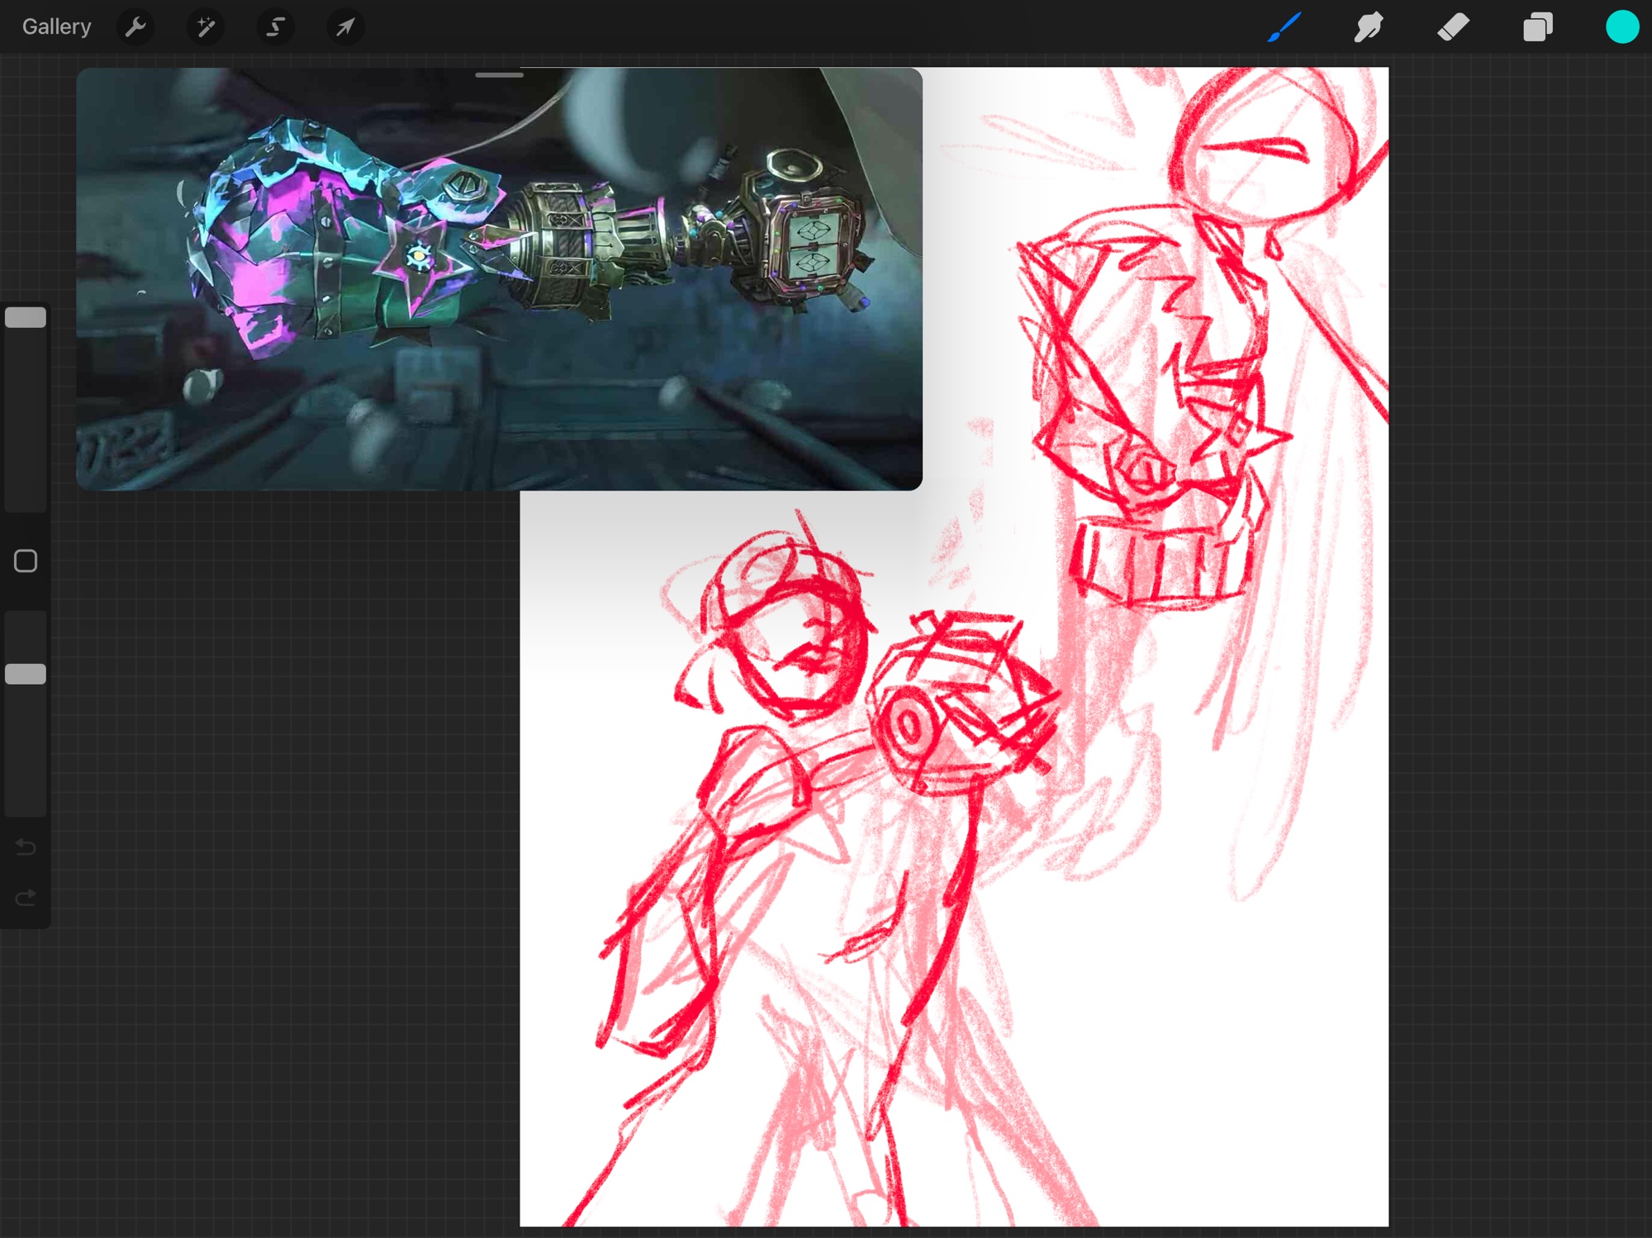Undo the last stroke
Image resolution: width=1652 pixels, height=1238 pixels.
pyautogui.click(x=26, y=847)
